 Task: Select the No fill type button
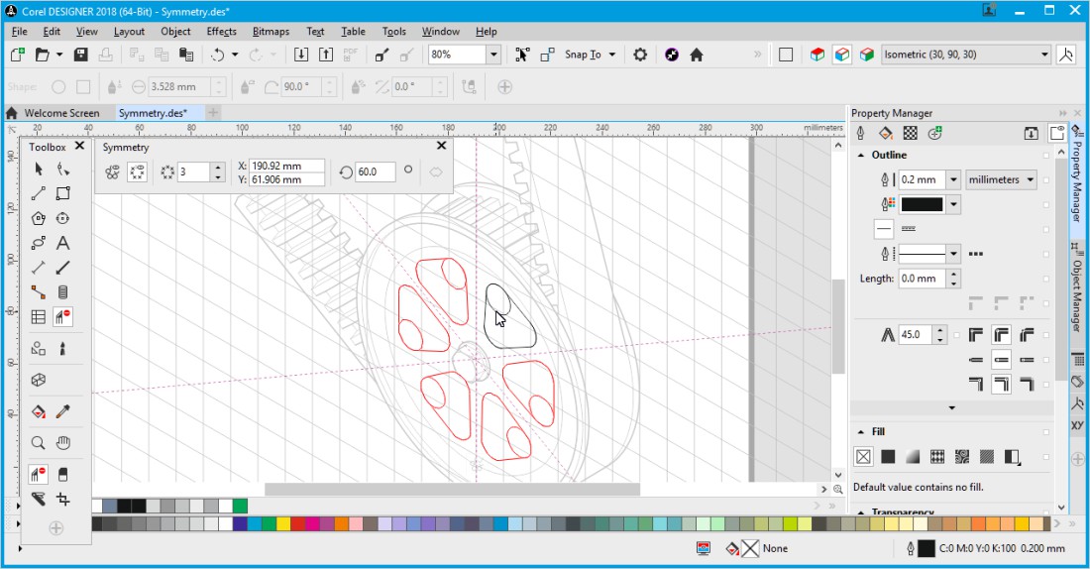click(x=863, y=456)
